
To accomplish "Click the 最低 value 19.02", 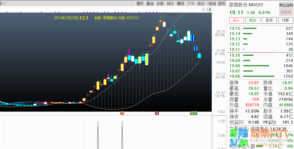I will point(254,94).
